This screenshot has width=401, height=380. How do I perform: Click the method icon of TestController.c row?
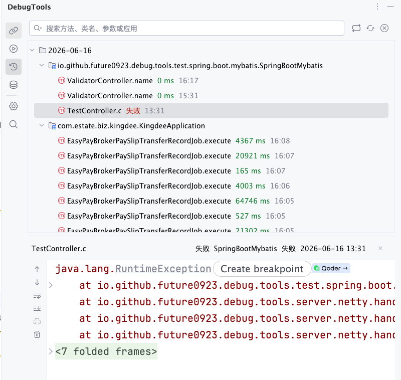click(61, 110)
